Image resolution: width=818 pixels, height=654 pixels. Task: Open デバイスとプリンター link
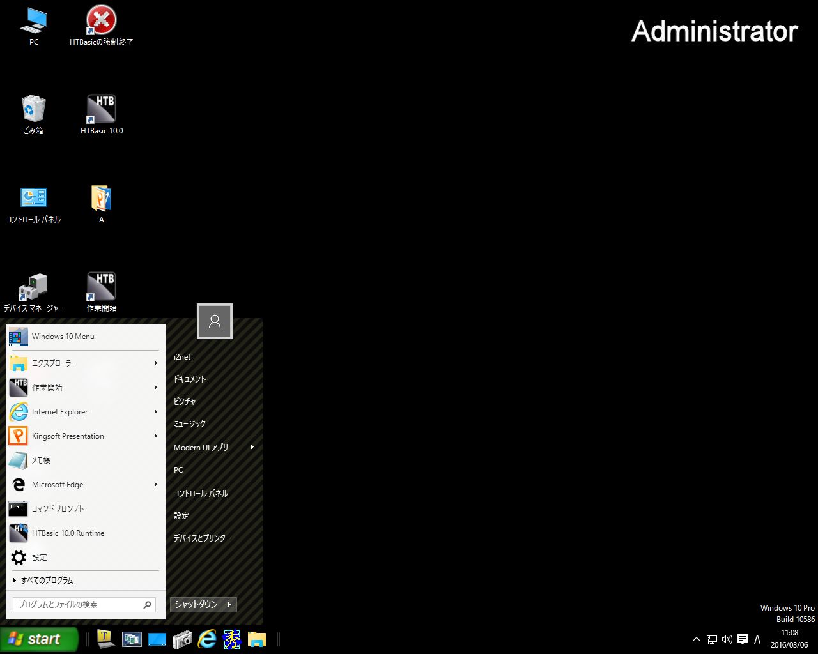point(213,538)
